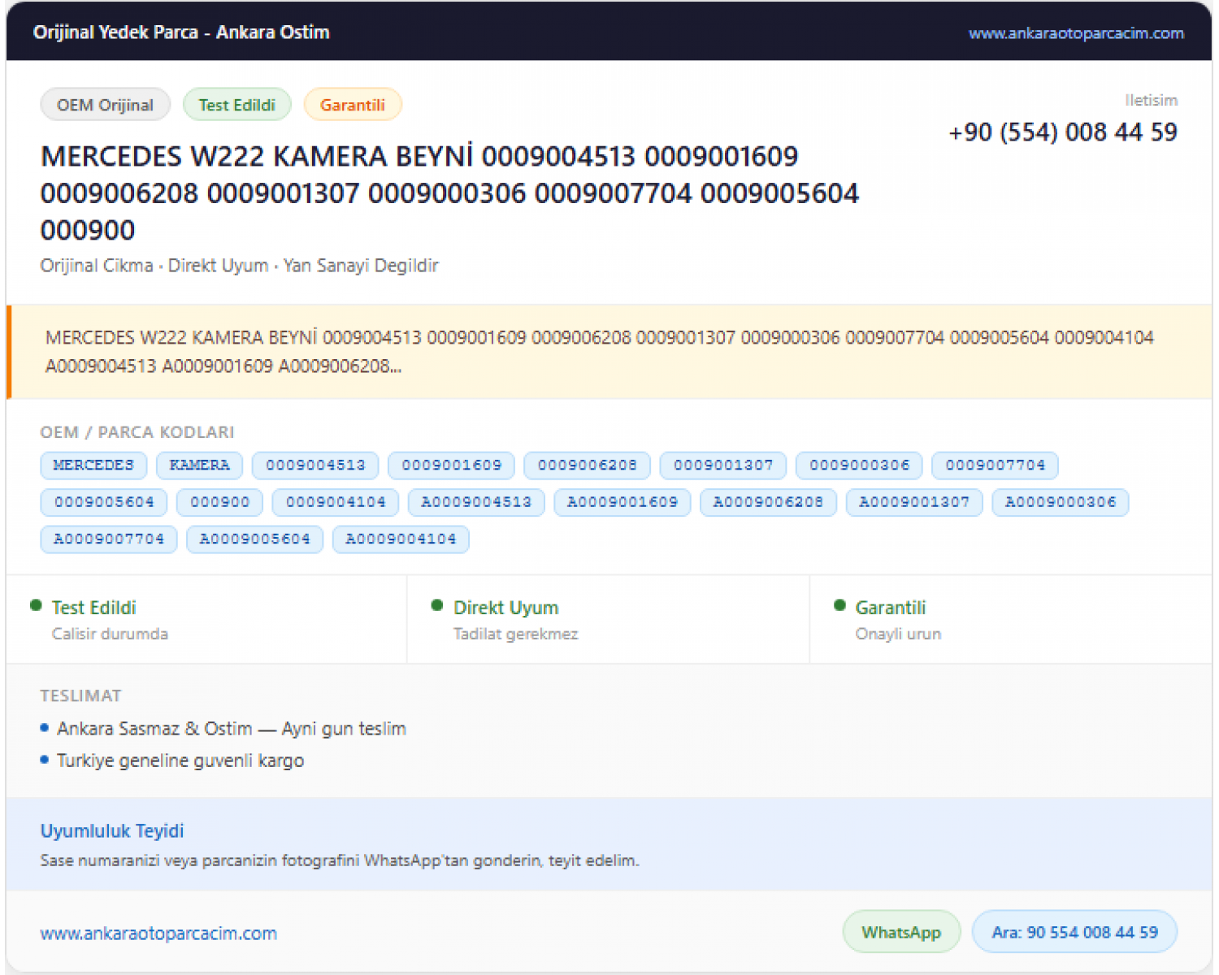Viewport: 1219px width, 975px height.
Task: Select the orange Garantili badge
Action: pyautogui.click(x=353, y=105)
